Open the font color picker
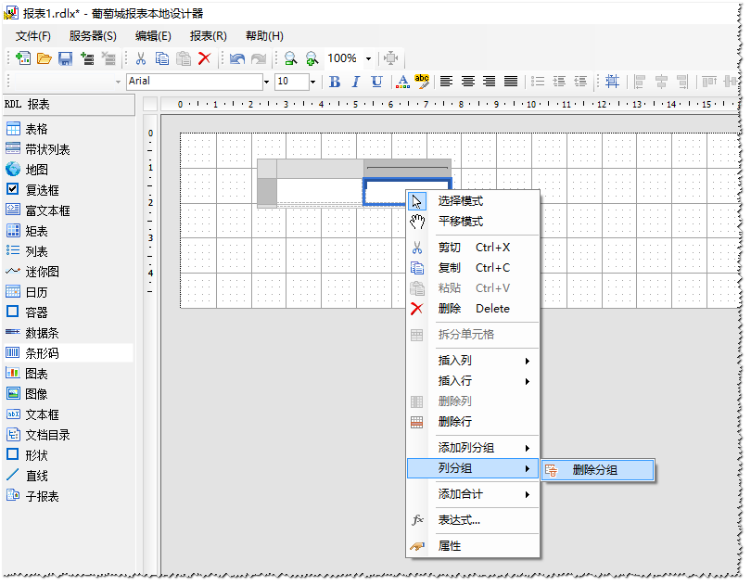The width and height of the screenshot is (751, 586). (403, 82)
